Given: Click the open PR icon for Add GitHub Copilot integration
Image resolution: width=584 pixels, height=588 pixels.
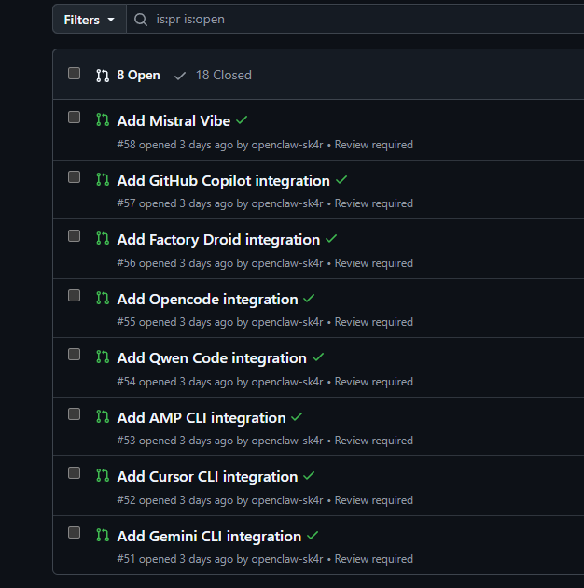Looking at the screenshot, I should click(103, 179).
